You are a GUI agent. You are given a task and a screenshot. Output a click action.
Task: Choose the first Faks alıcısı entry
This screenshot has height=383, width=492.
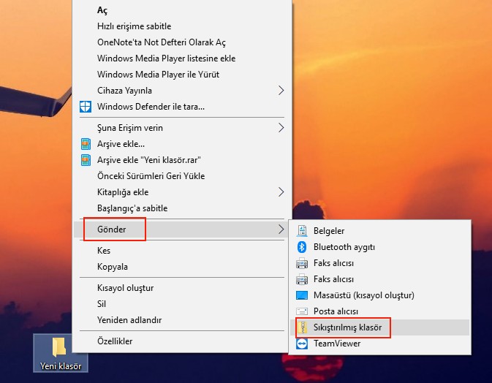coord(379,263)
